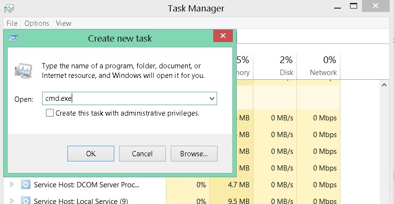Click the Task Manager icon in title bar
The width and height of the screenshot is (394, 204).
tap(8, 8)
